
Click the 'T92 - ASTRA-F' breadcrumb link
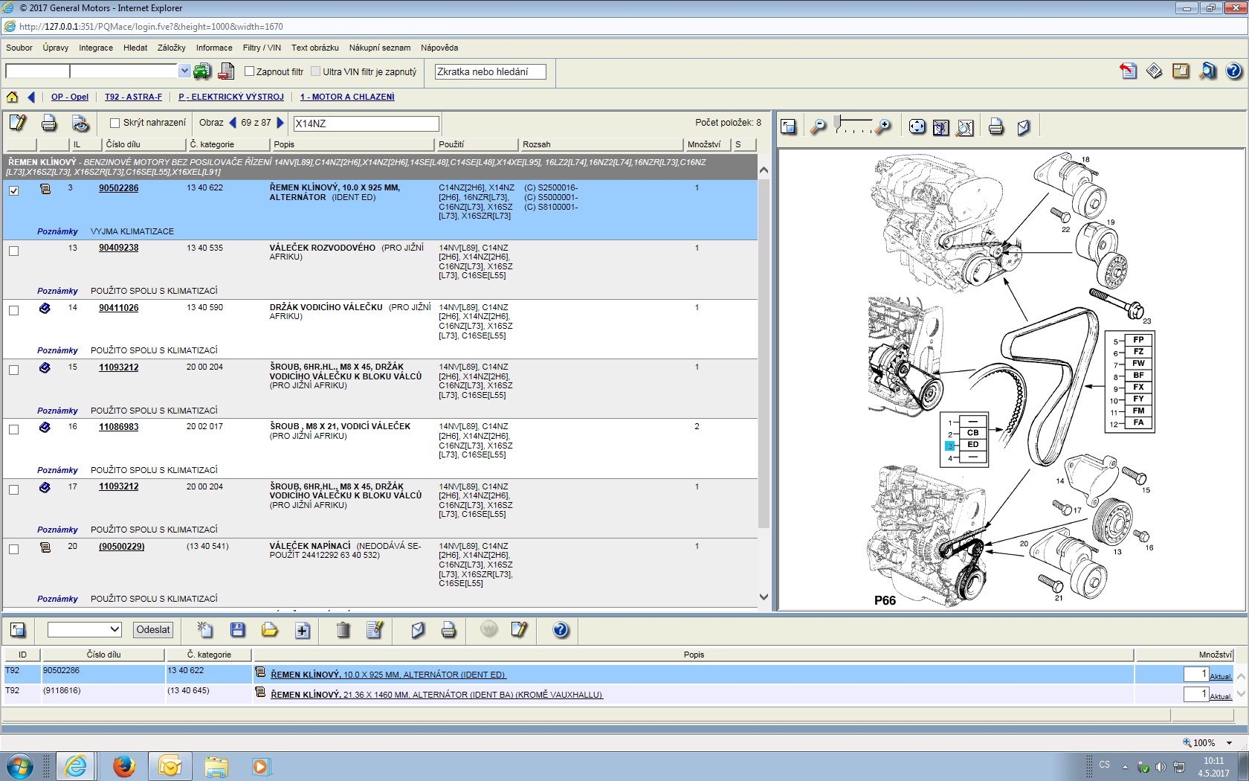pyautogui.click(x=133, y=97)
